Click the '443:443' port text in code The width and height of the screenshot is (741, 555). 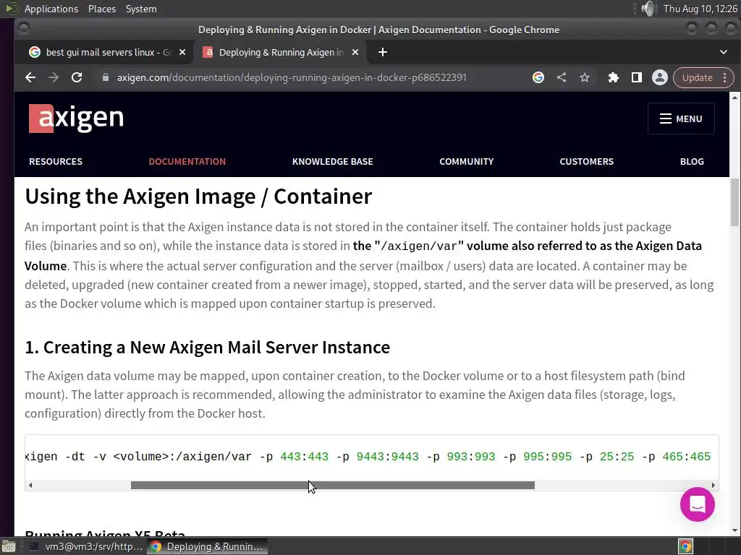305,457
